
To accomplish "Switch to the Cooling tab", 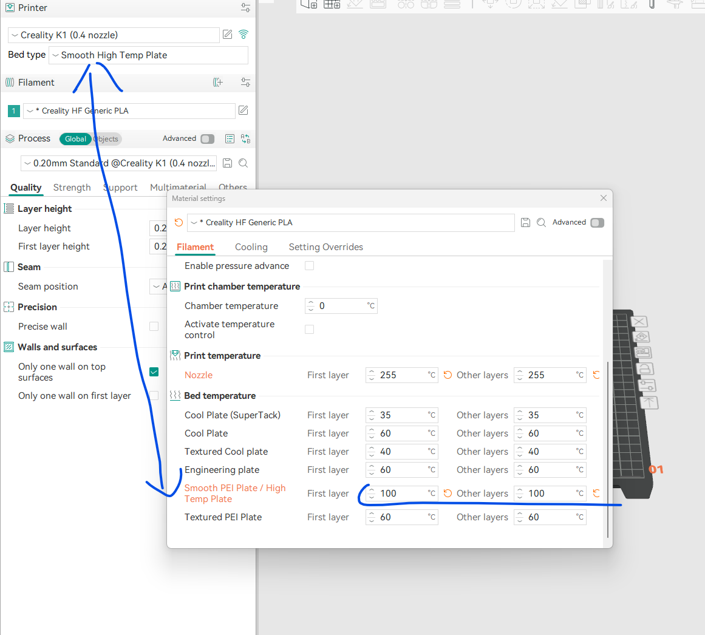I will pos(251,247).
